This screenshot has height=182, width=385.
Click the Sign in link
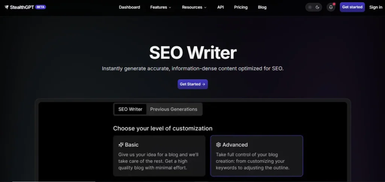click(376, 7)
